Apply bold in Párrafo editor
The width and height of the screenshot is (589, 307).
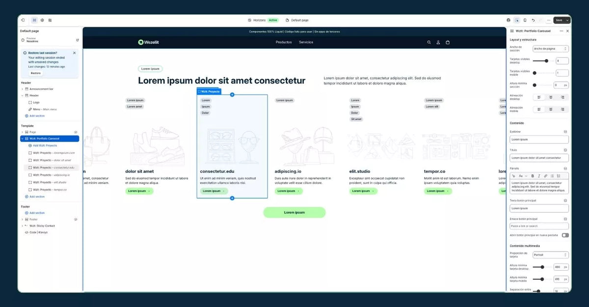[x=533, y=176]
